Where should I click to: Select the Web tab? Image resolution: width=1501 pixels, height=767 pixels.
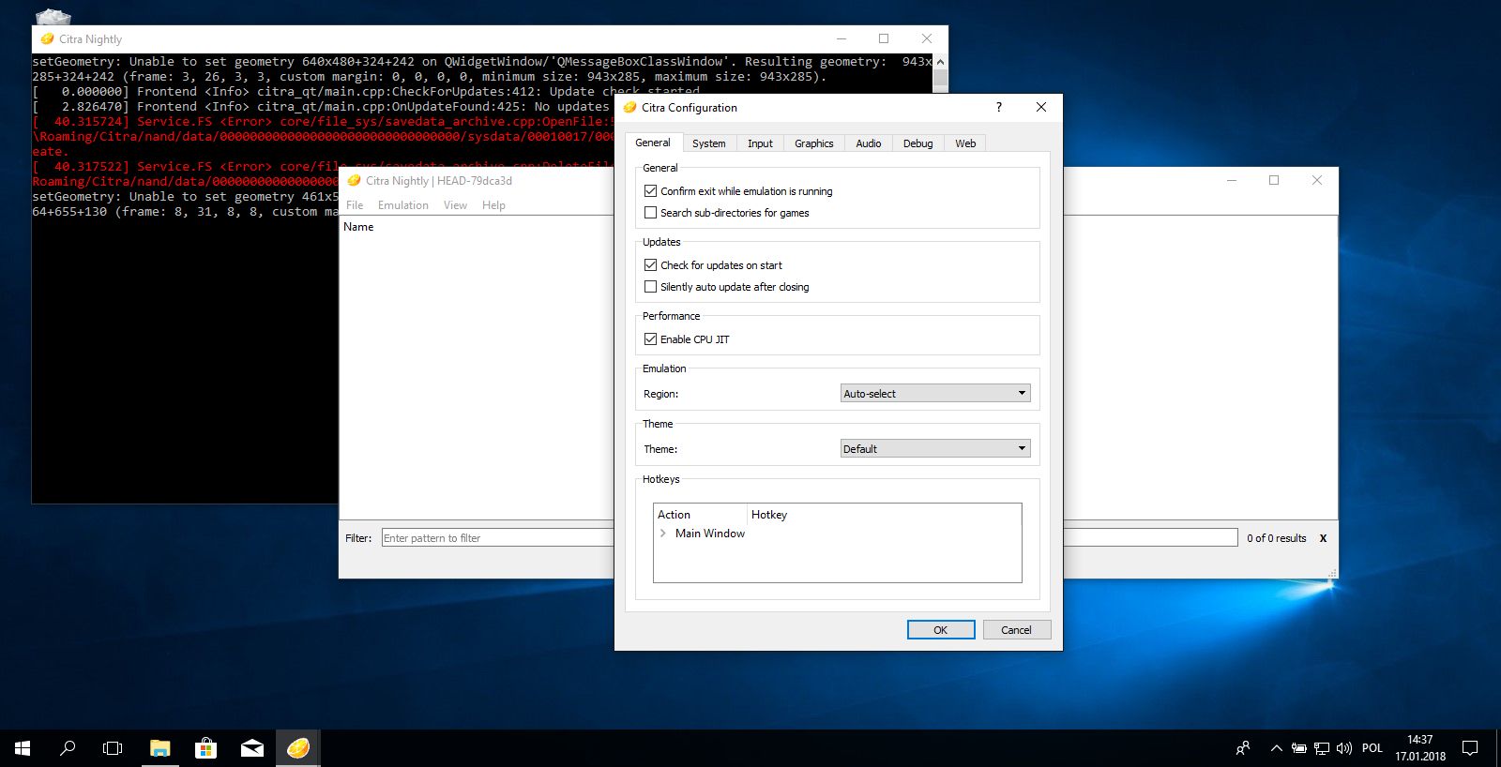[x=965, y=143]
